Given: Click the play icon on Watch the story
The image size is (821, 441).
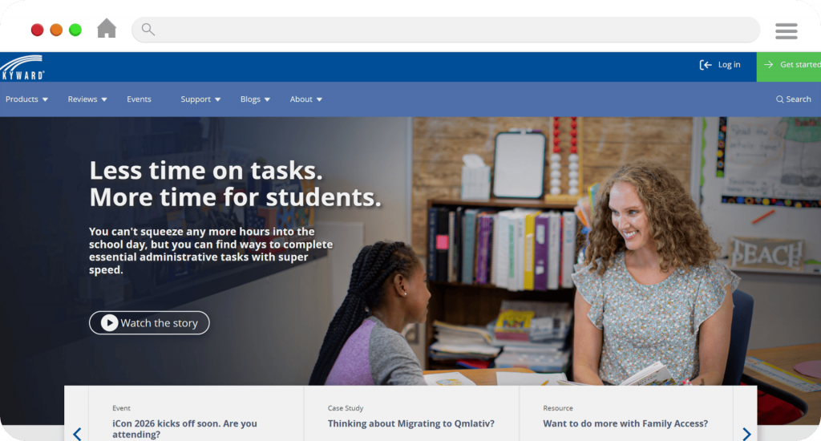Looking at the screenshot, I should (x=109, y=322).
